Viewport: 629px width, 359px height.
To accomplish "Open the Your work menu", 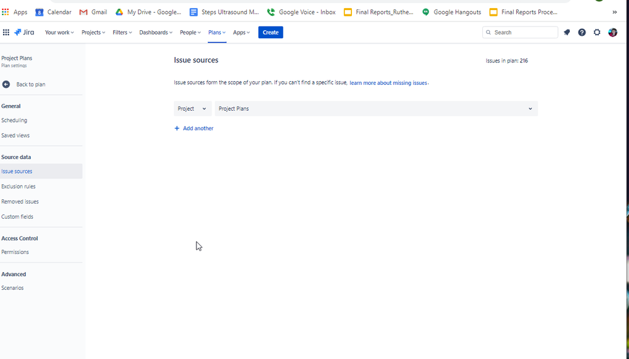I will point(59,33).
